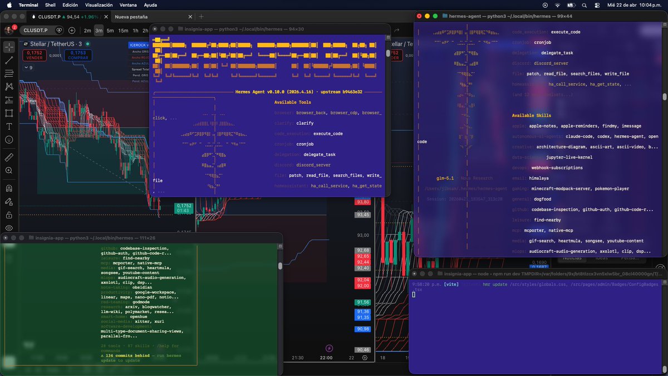Click the green 0,1752 countdown price label

coord(184,208)
